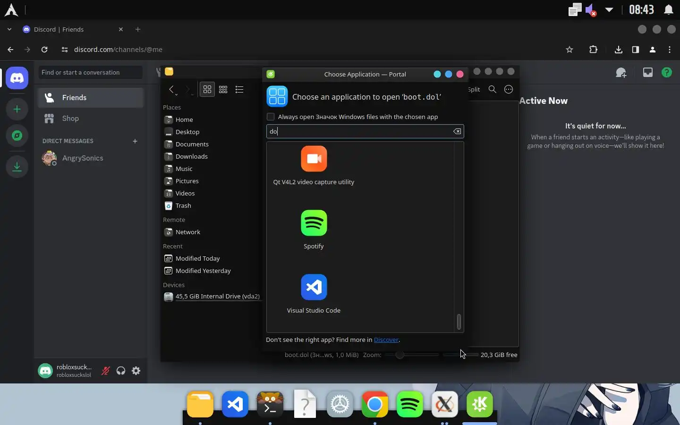Open browser profile icon
The height and width of the screenshot is (425, 680).
click(653, 50)
